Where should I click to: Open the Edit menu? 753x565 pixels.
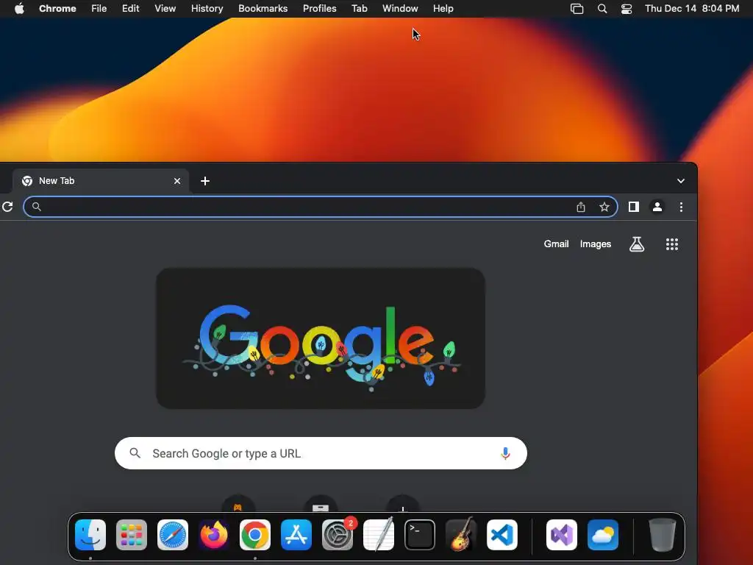coord(130,9)
